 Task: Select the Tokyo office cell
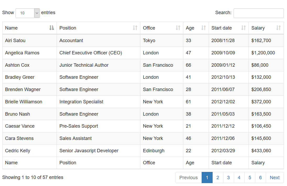(162, 41)
